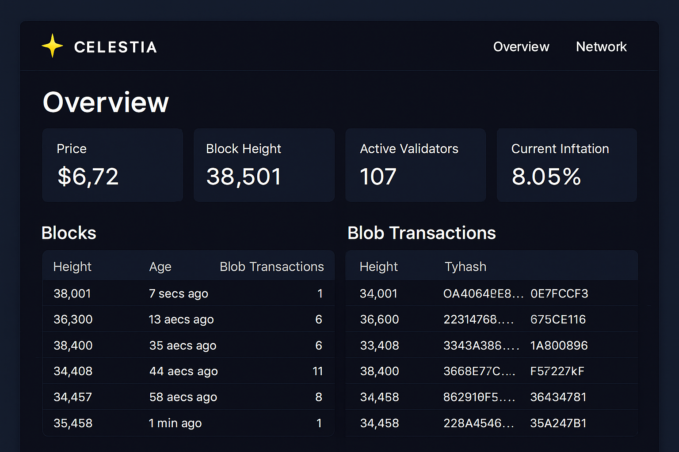Open block 34,408 with 11 blob transactions
Screen dimensions: 679x452
[x=73, y=371]
